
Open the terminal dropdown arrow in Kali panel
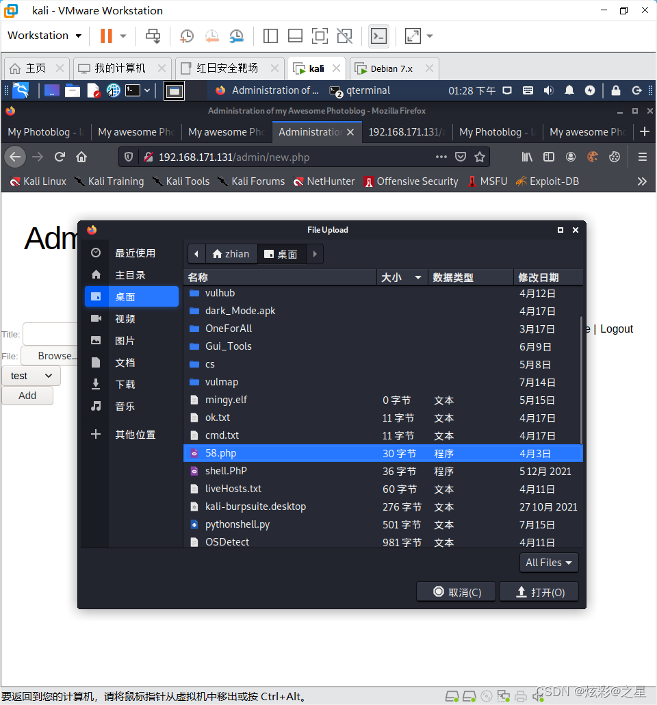coord(147,90)
